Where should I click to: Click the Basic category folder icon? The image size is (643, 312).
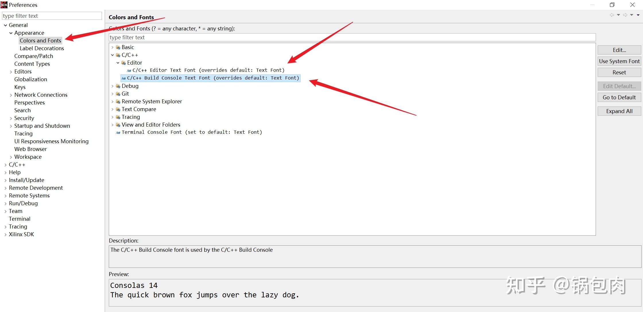pyautogui.click(x=118, y=47)
